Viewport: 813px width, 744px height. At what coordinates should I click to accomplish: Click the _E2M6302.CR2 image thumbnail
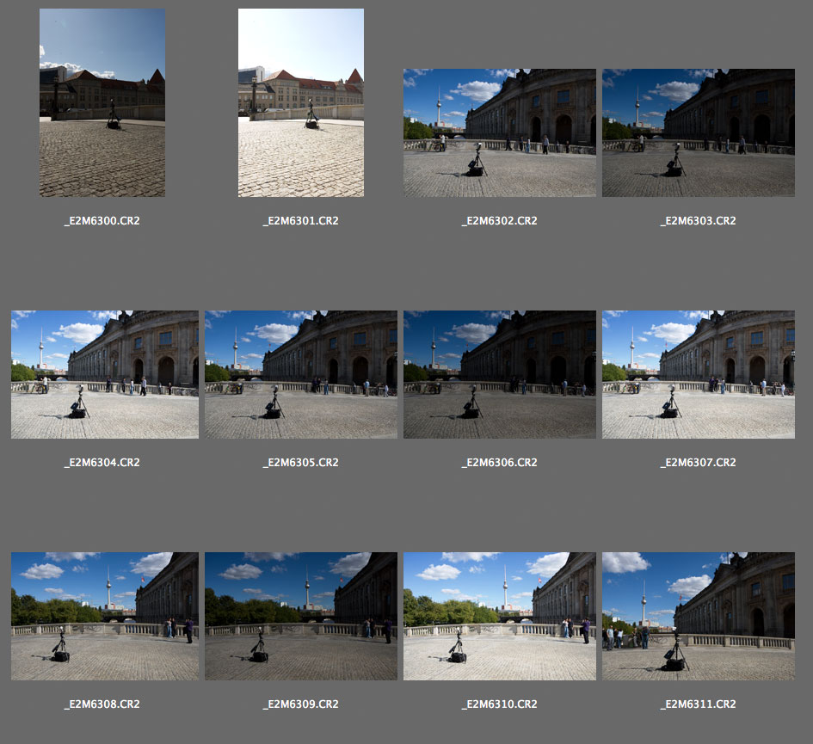click(x=499, y=132)
